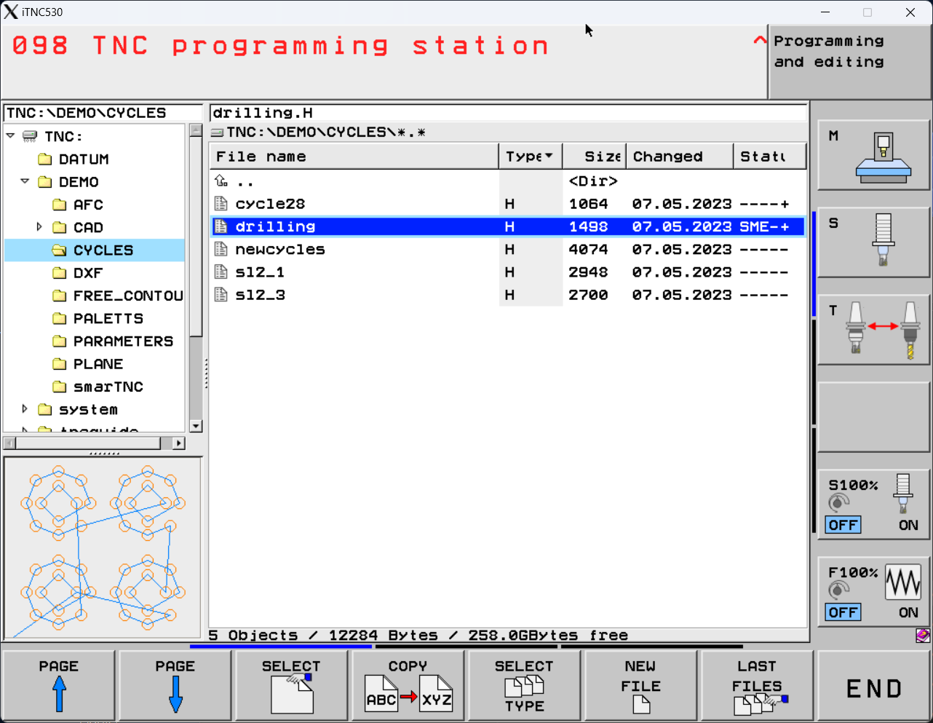Open the M machine functions softkey
The image size is (933, 723).
pos(873,156)
